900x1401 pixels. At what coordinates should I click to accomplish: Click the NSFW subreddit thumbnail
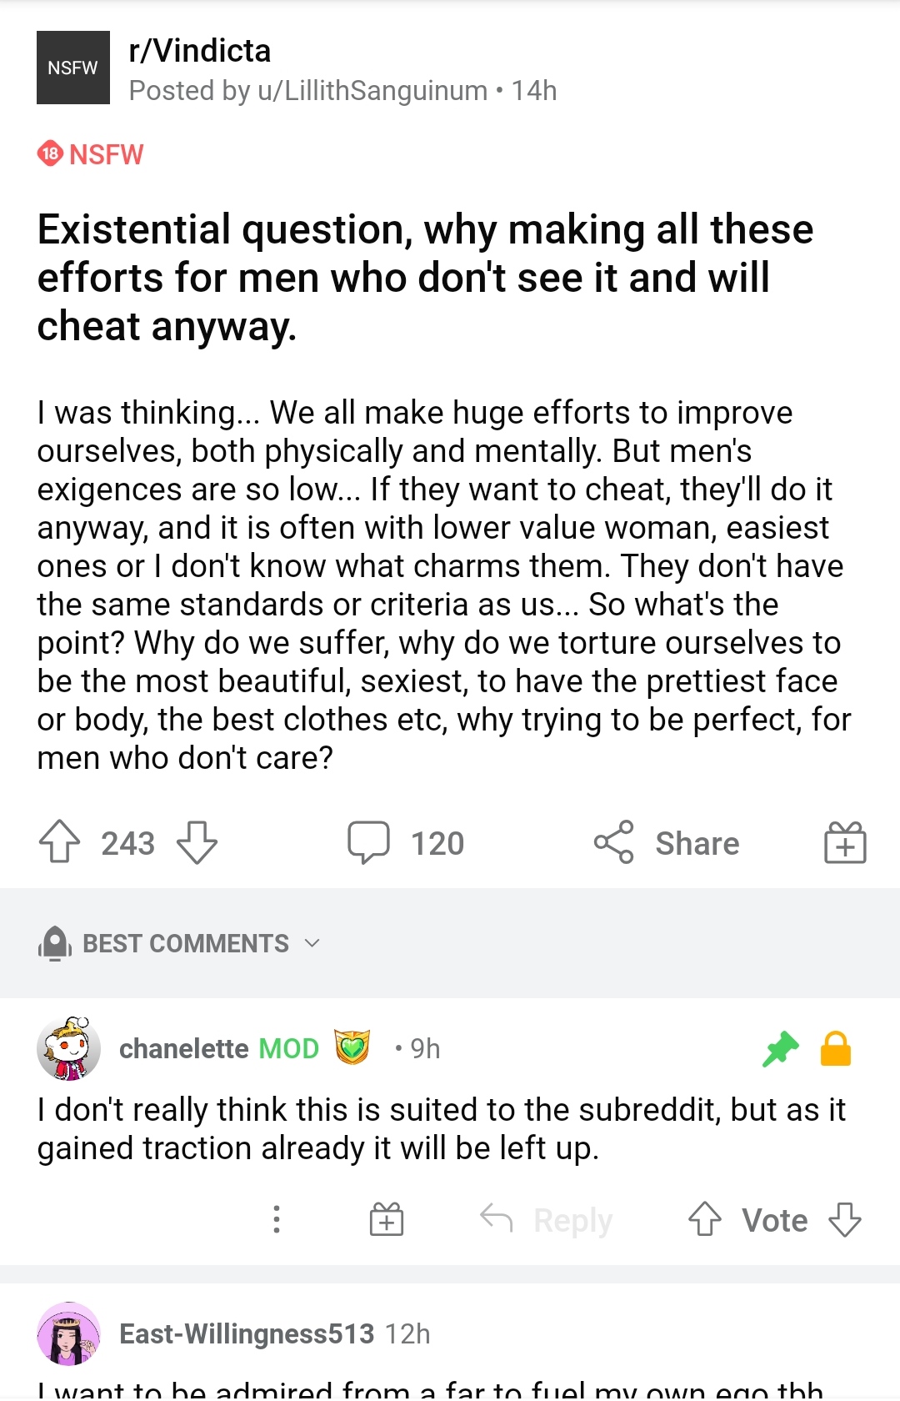click(x=73, y=68)
